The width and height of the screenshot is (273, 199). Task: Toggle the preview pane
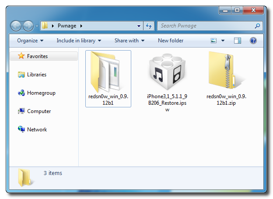coord(238,41)
